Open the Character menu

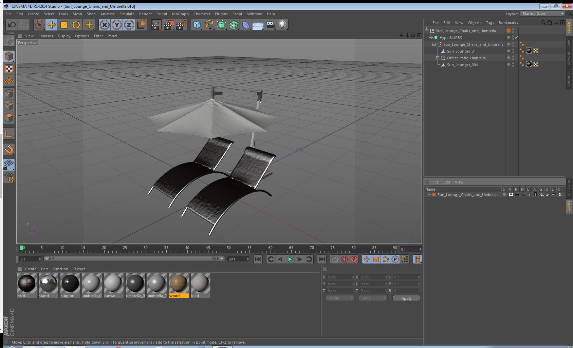202,14
